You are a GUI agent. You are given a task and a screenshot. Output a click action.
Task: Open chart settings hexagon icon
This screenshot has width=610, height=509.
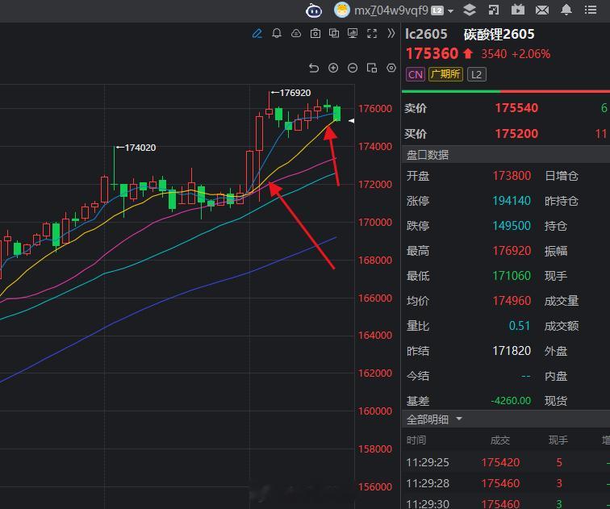[391, 68]
